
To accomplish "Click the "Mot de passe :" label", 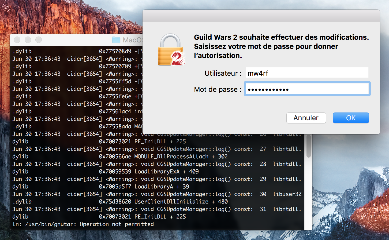I will (x=218, y=89).
